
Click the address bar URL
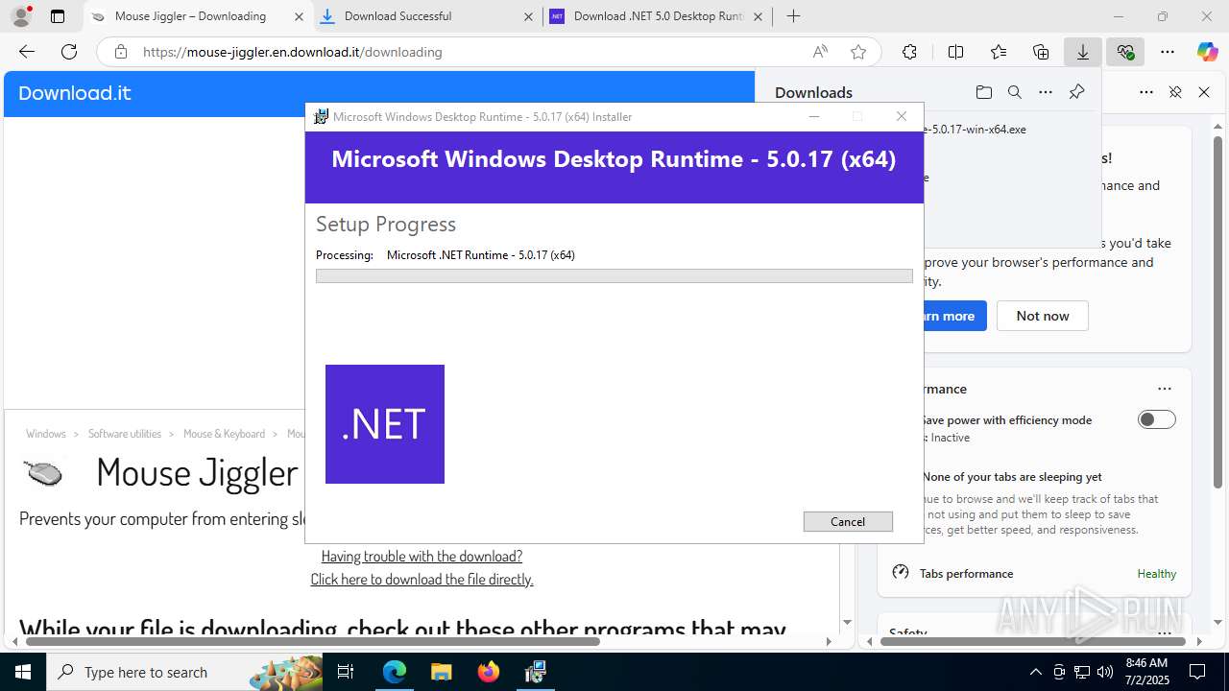[293, 52]
